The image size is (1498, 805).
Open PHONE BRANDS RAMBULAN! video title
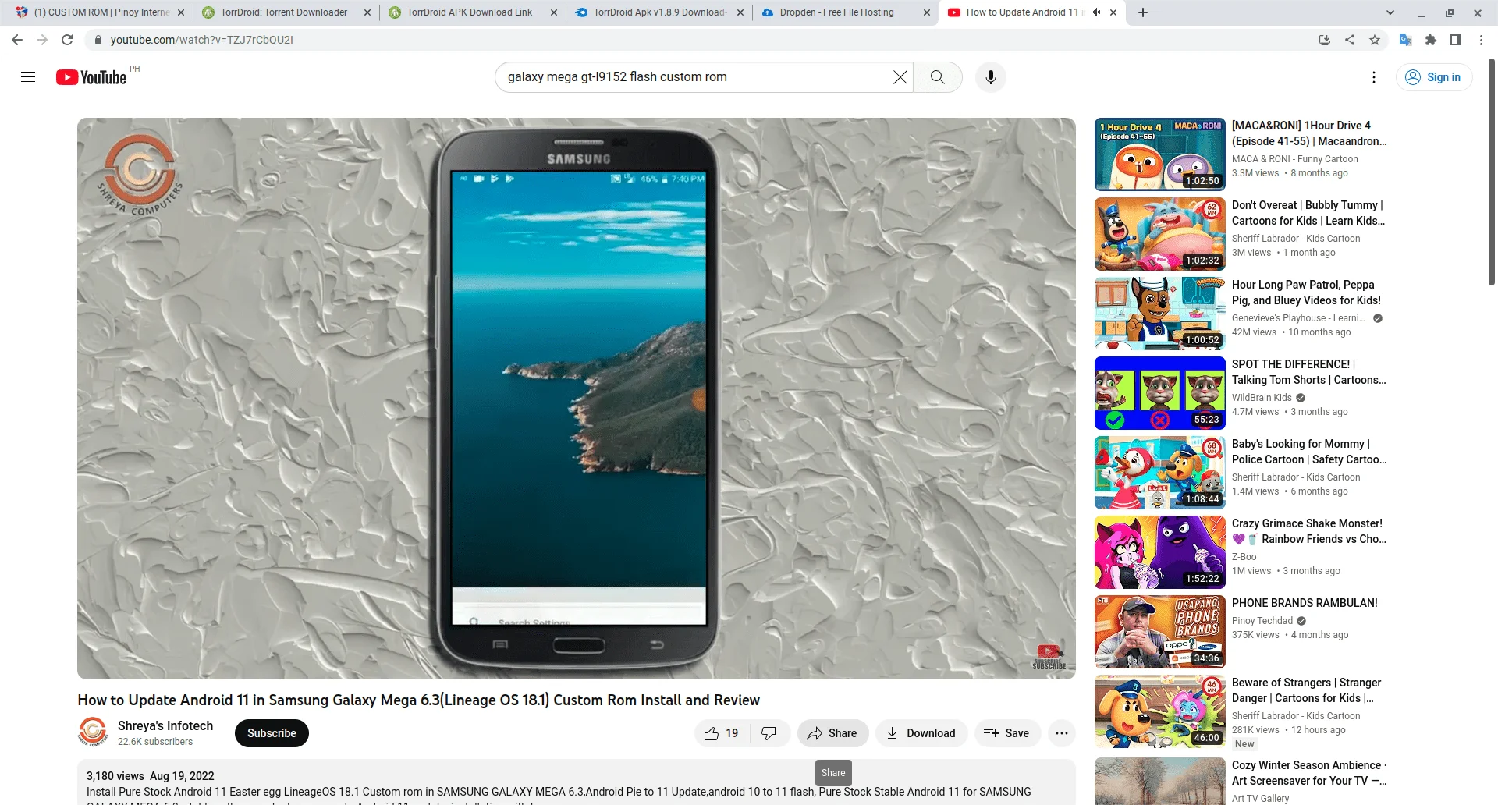(x=1305, y=603)
